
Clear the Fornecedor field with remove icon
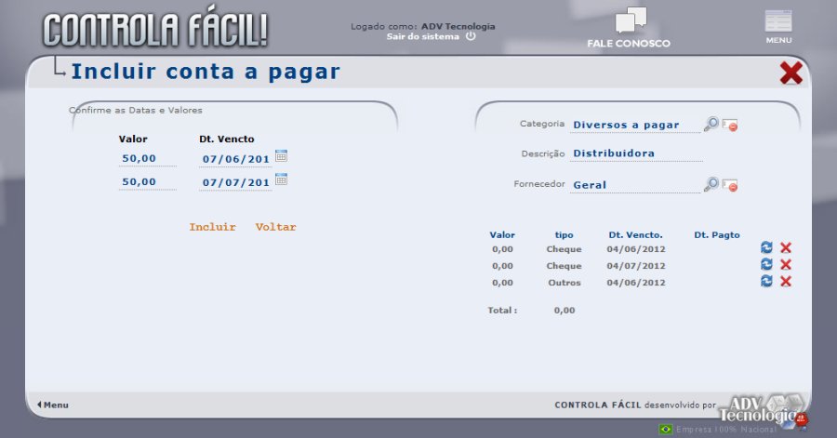click(730, 186)
